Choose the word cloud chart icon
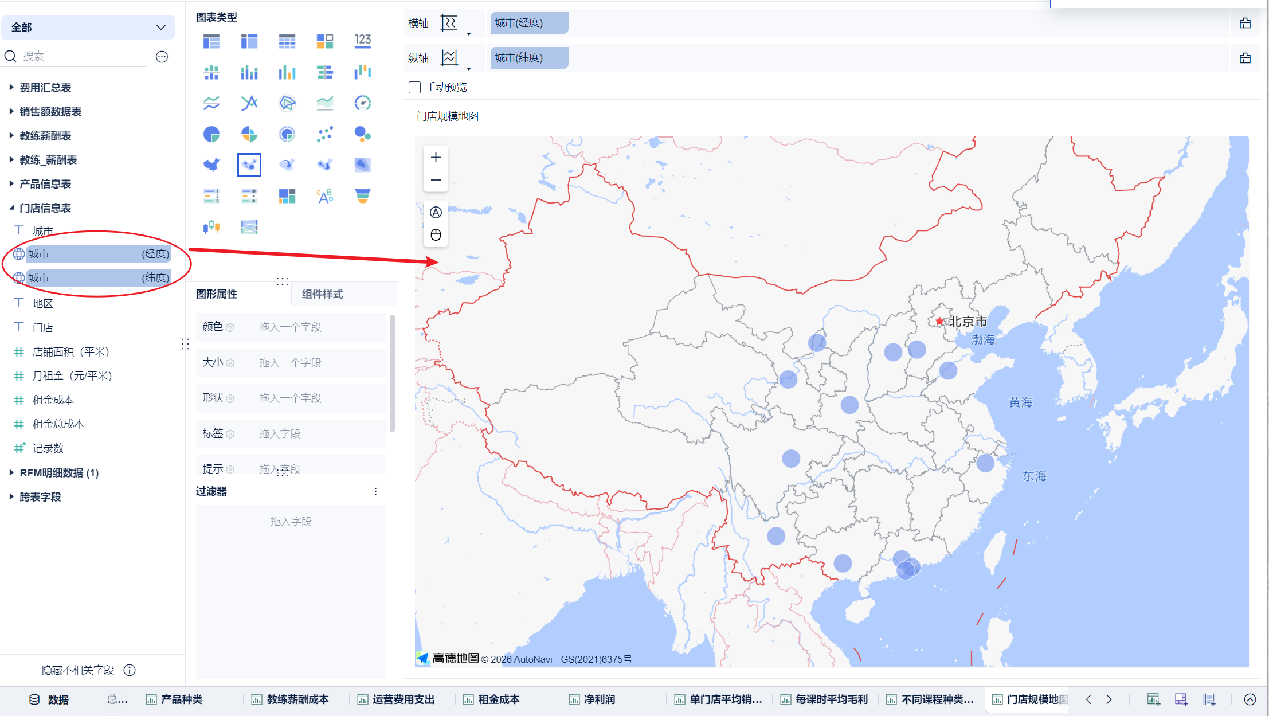Viewport: 1269px width, 716px height. (x=324, y=196)
